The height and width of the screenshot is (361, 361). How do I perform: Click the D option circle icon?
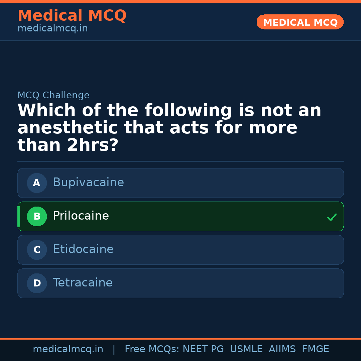click(x=37, y=283)
